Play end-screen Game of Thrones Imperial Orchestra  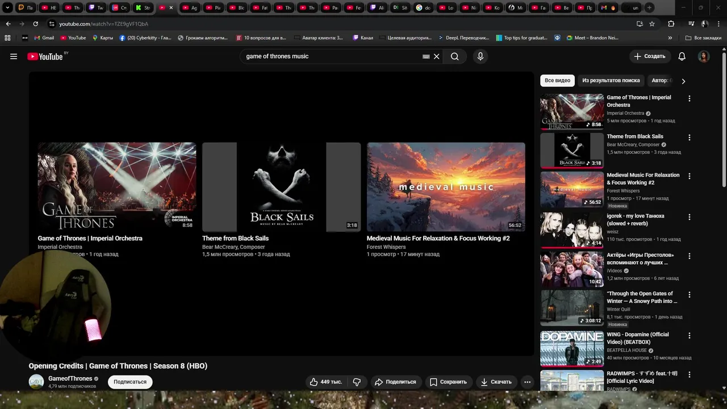point(117,187)
